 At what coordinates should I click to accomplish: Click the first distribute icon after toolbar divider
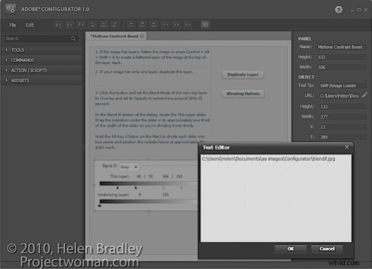[x=131, y=25]
